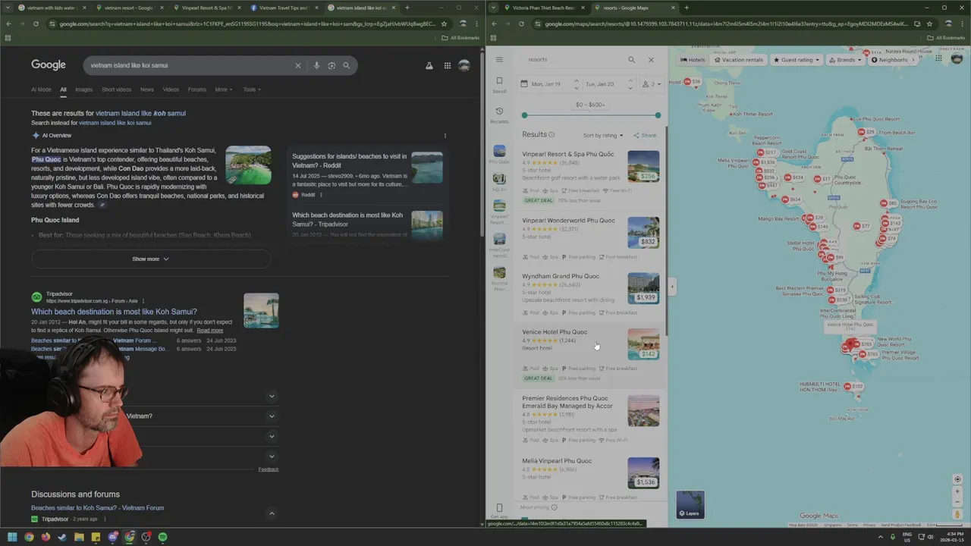Image resolution: width=971 pixels, height=546 pixels.
Task: Start voice search with microphone icon
Action: click(316, 66)
